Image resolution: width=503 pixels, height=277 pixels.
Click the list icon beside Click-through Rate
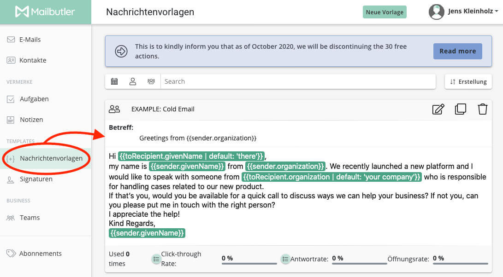pyautogui.click(x=156, y=259)
